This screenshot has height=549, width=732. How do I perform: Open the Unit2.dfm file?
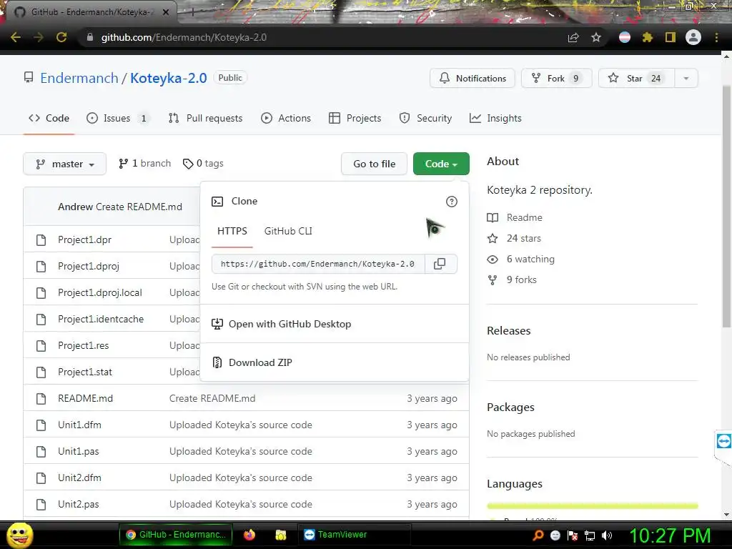point(79,478)
